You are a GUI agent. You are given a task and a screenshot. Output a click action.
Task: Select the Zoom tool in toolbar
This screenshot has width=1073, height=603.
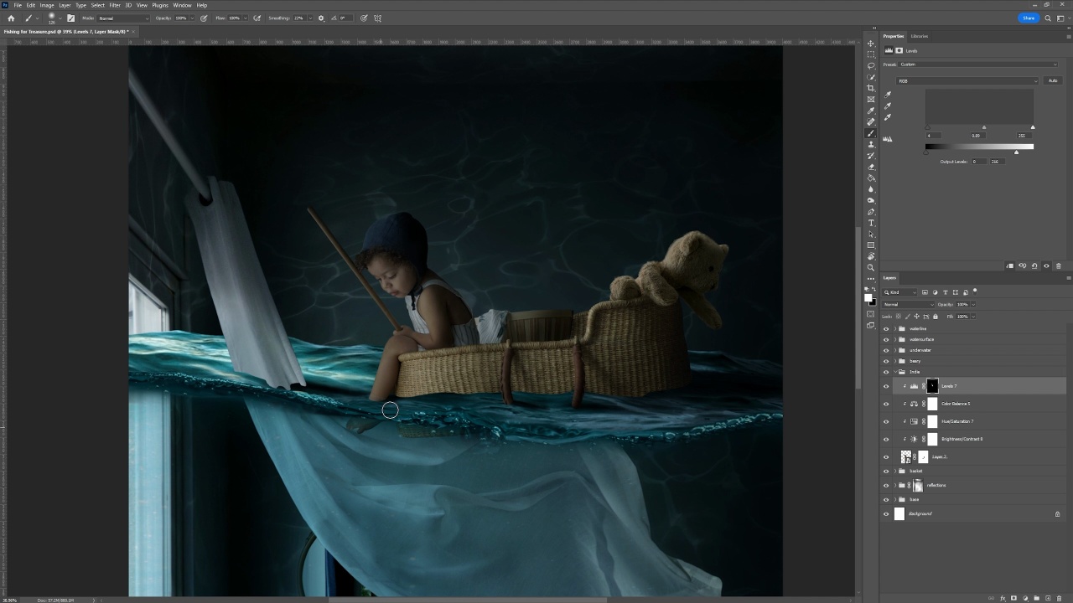click(x=871, y=268)
